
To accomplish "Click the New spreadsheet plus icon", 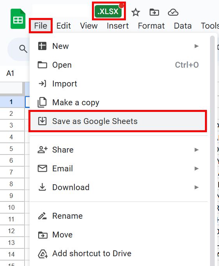I will 42,46.
